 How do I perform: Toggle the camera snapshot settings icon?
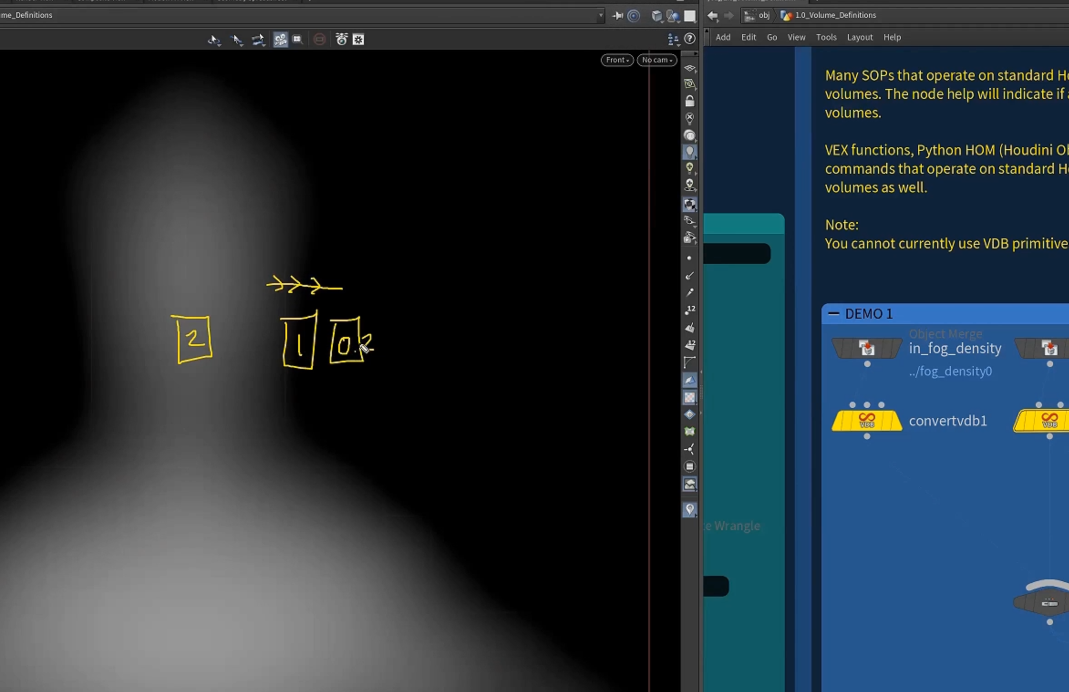click(x=341, y=40)
